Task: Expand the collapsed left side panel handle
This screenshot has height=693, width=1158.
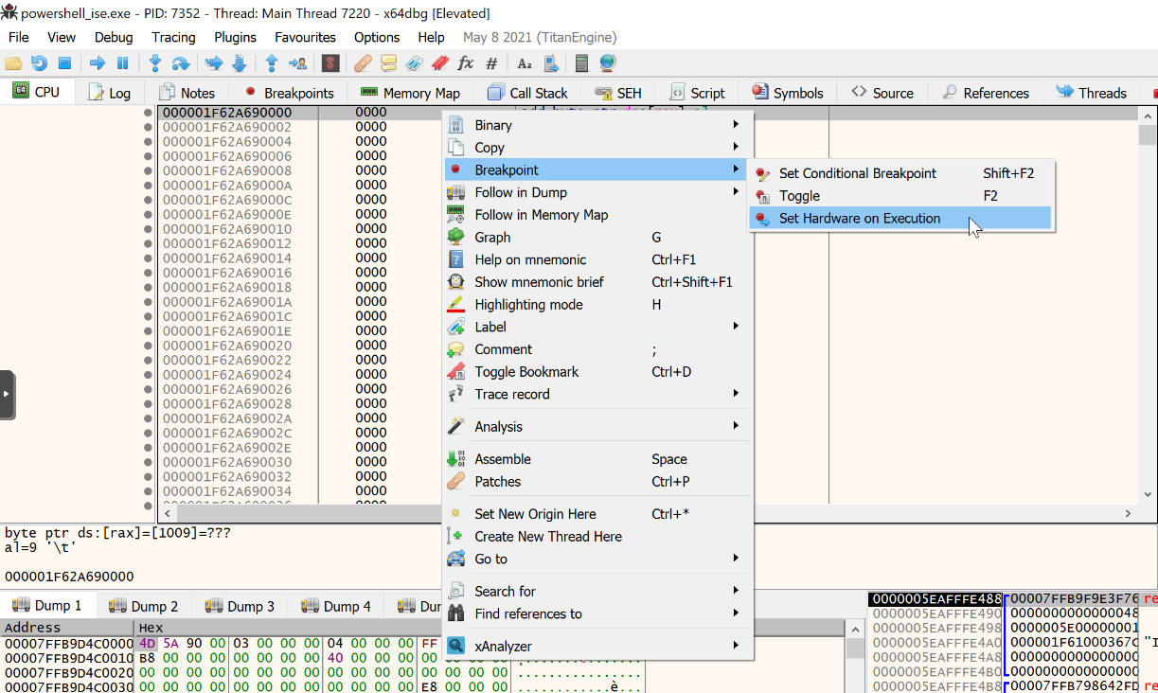Action: point(8,394)
